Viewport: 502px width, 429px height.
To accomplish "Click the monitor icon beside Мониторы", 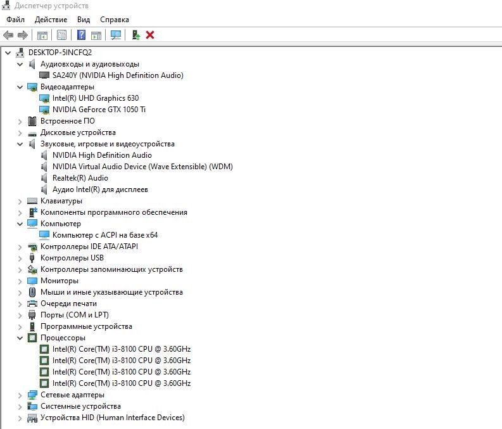I will coord(32,281).
